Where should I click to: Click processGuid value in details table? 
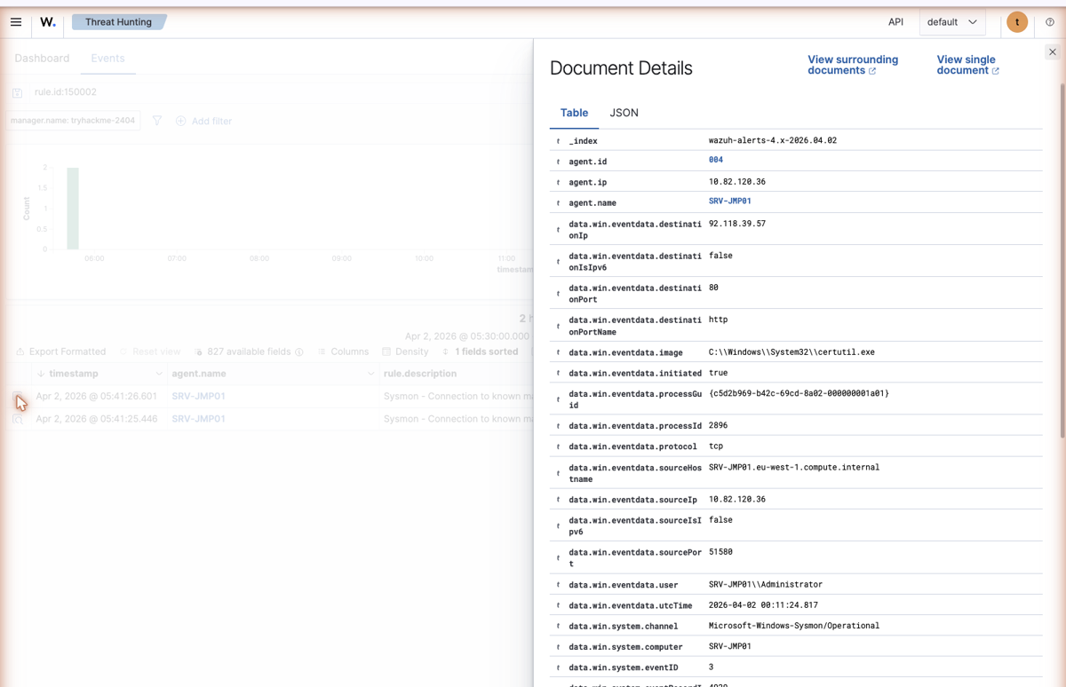coord(799,393)
